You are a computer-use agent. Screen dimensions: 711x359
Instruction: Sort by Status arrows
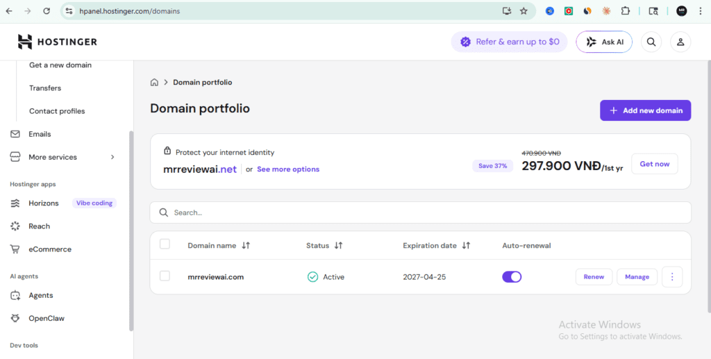tap(338, 245)
